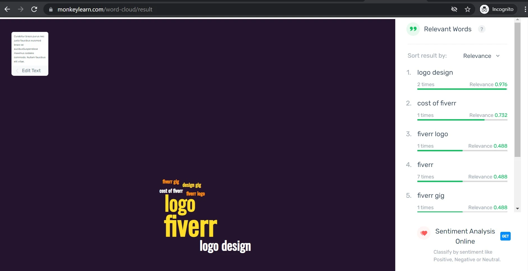This screenshot has height=271, width=528.
Task: Select the 'fiverr logo' result row
Action: [457, 141]
